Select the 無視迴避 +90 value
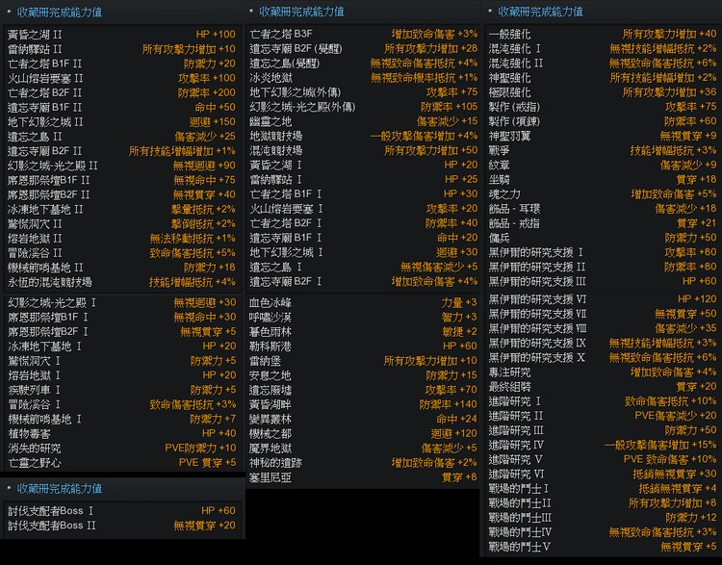Image resolution: width=722 pixels, height=565 pixels. (x=204, y=166)
